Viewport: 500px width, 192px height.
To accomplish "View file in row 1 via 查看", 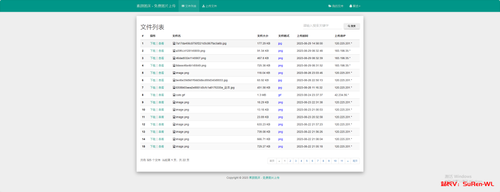I will [x=161, y=43].
